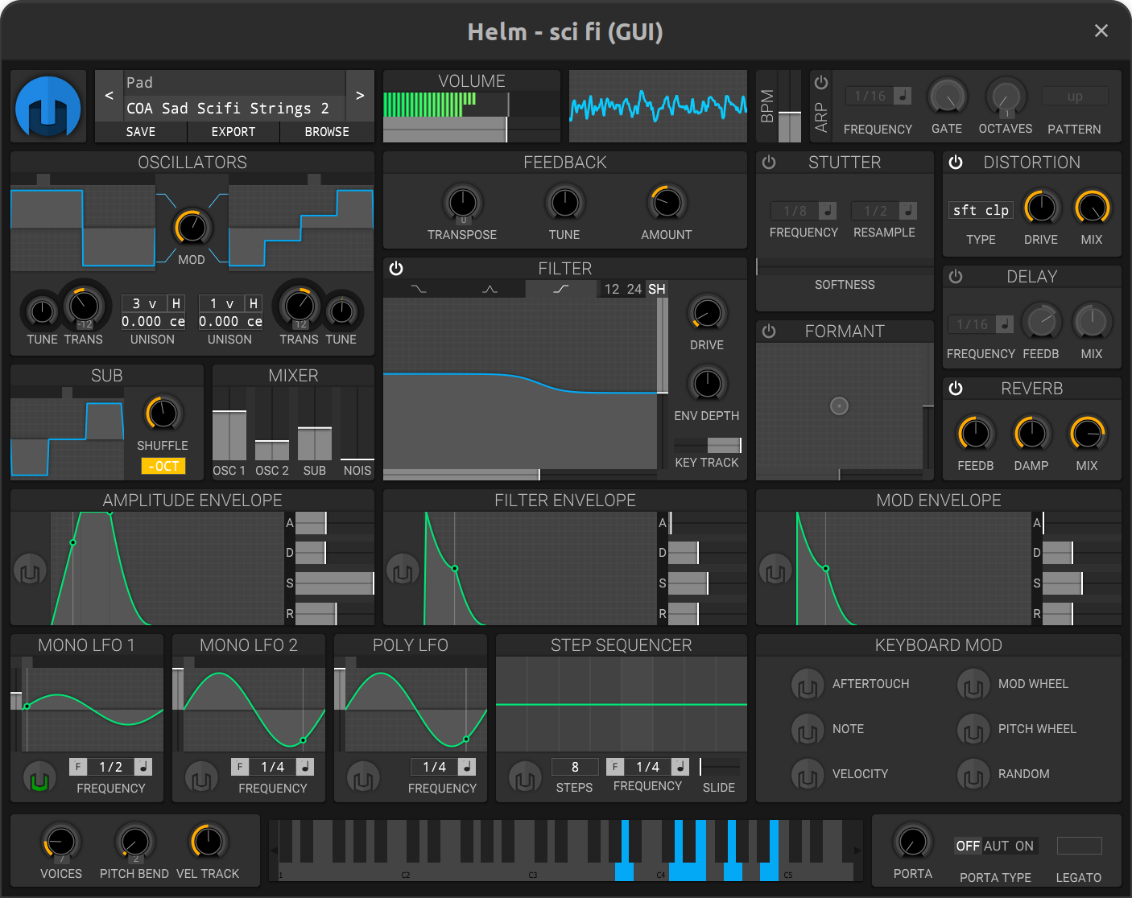Open the distortion type 'sft clp' selector

981,210
